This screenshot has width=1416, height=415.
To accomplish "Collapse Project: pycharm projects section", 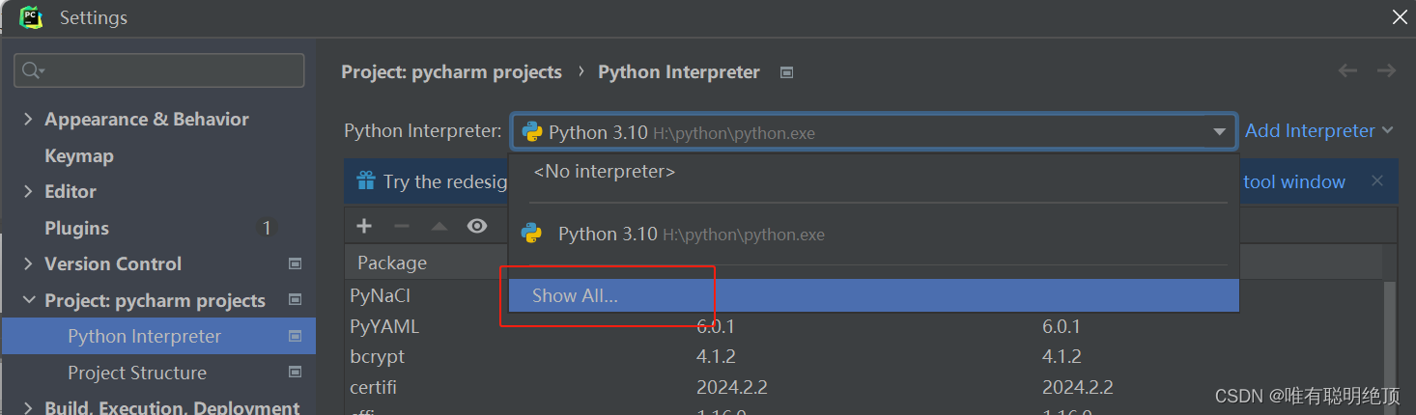I will (x=28, y=300).
